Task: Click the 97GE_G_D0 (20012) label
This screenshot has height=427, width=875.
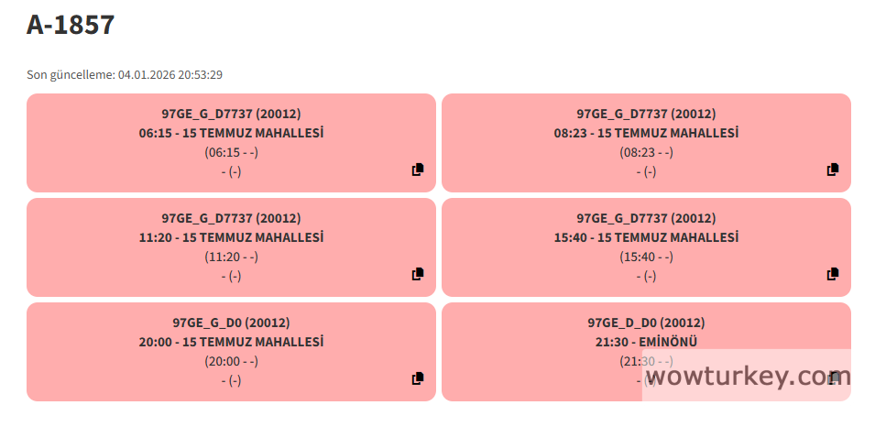Action: 231,323
